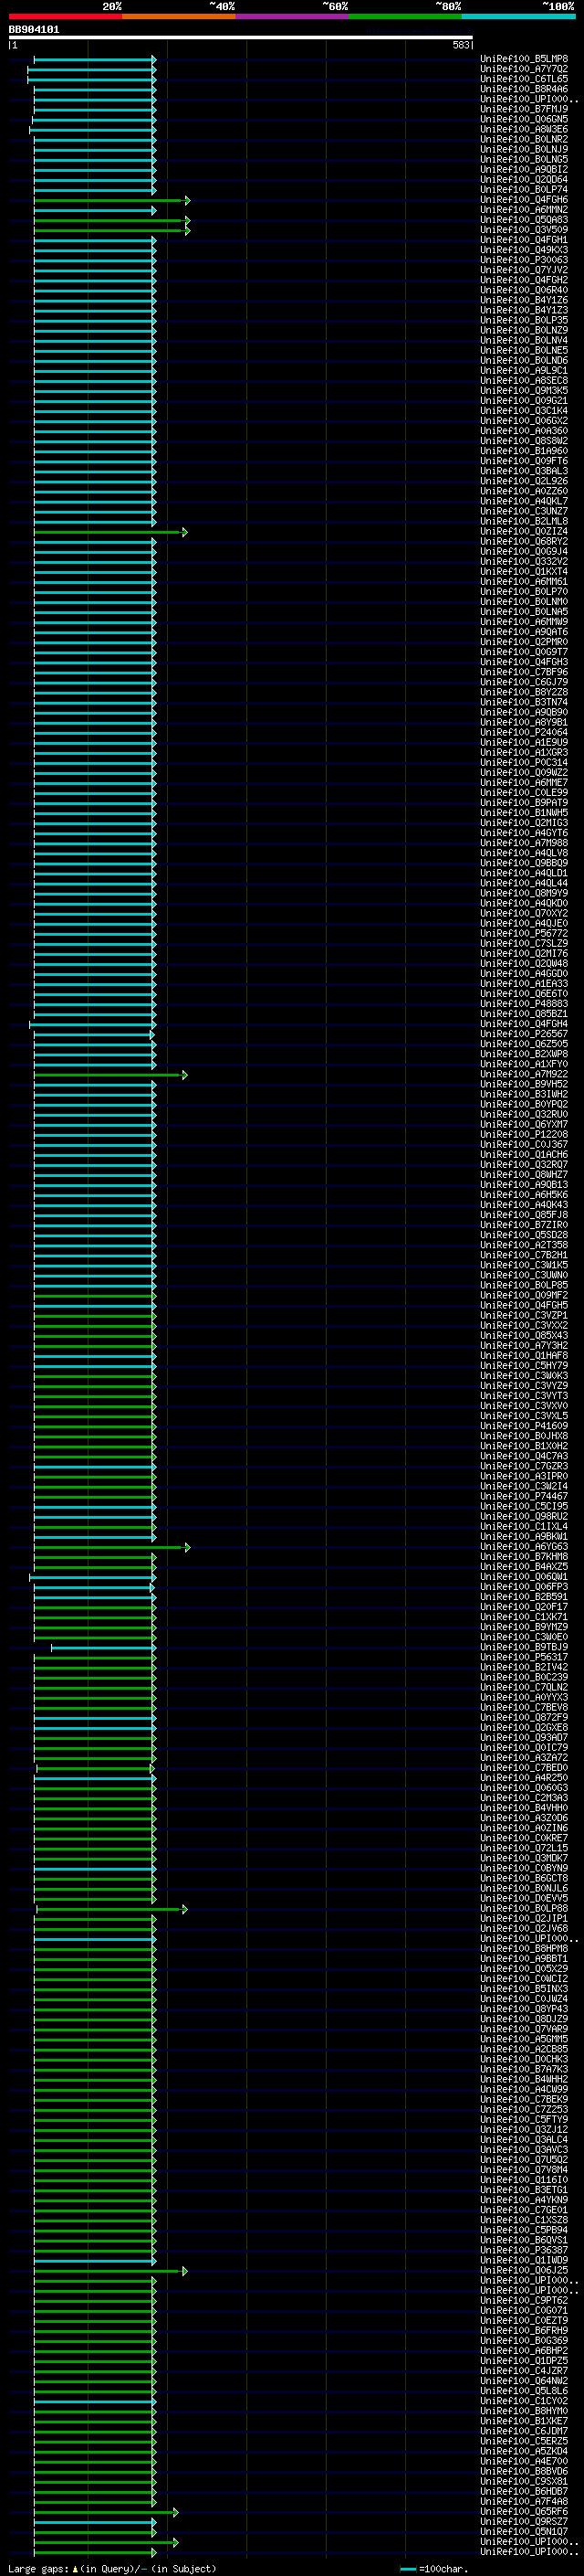
Task: Open hit UniRef100_Q06GN5
Action: (x=524, y=119)
